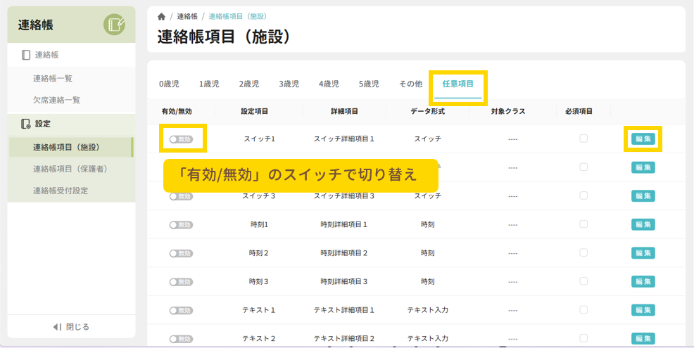Image resolution: width=694 pixels, height=348 pixels.
Task: Click the 連絡帳 notebook edit icon
Action: [114, 25]
